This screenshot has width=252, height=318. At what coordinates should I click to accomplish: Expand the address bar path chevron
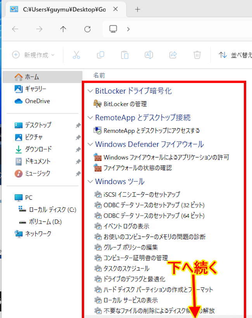[128, 29]
